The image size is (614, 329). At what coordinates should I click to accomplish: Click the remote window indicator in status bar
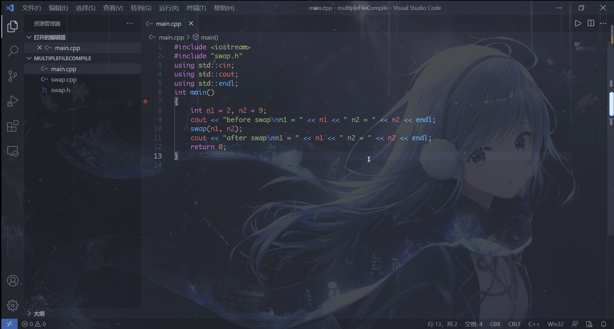[x=9, y=324]
